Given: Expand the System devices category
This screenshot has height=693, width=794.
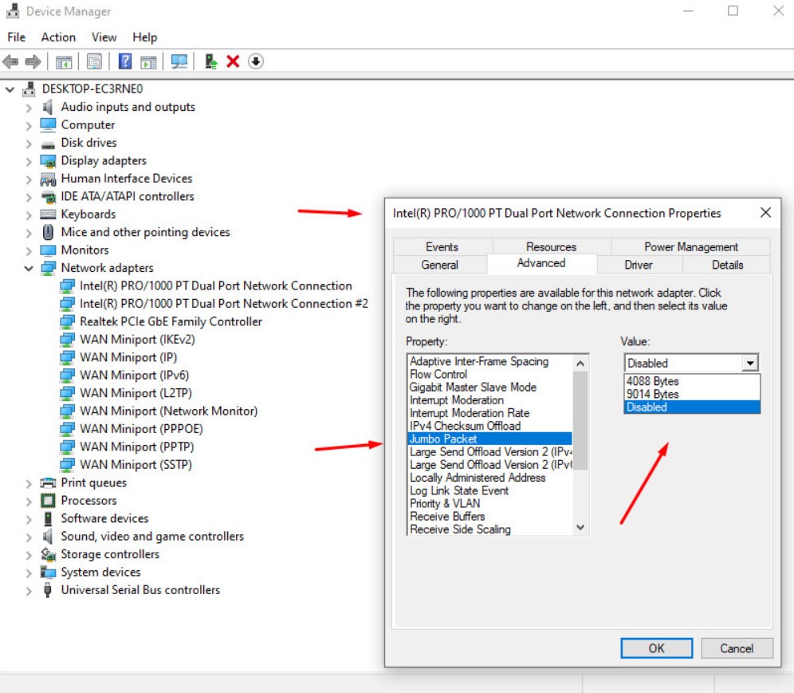Looking at the screenshot, I should (29, 573).
